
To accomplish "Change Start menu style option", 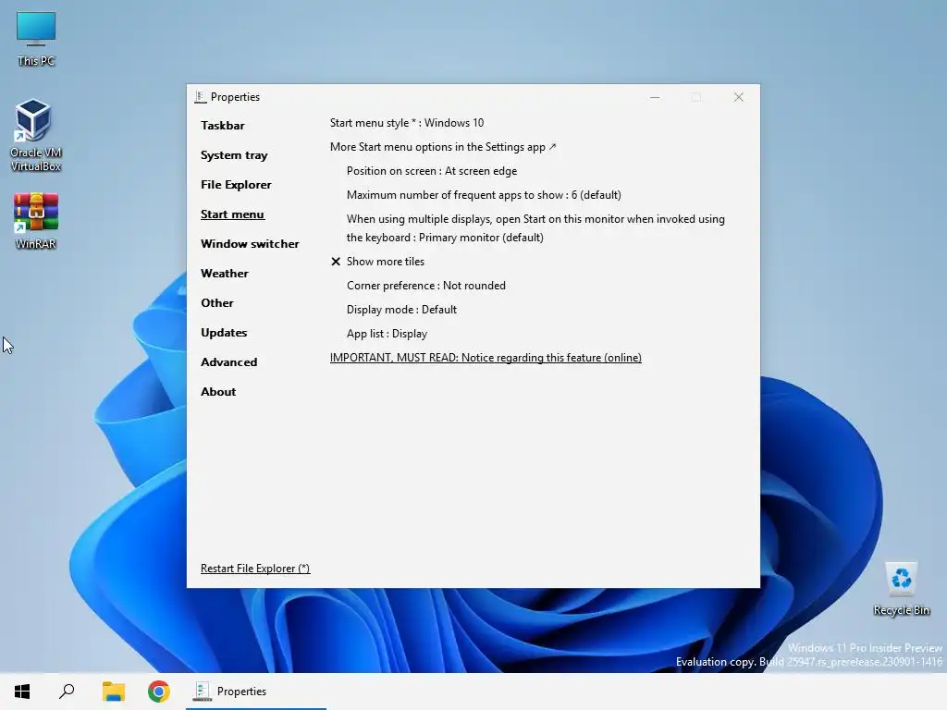I will click(x=407, y=123).
